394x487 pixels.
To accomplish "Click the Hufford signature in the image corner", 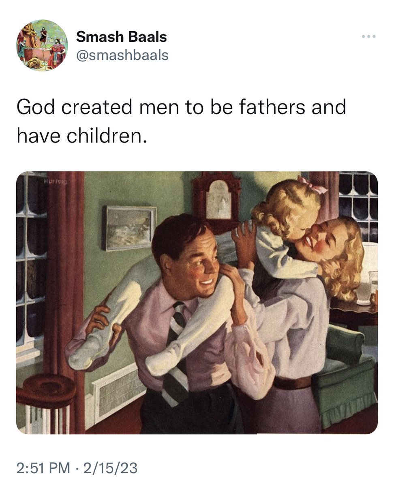I will [55, 181].
